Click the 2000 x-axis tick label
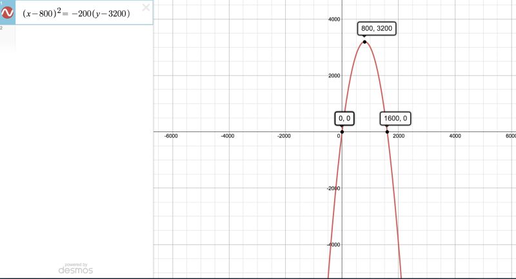 coord(399,136)
